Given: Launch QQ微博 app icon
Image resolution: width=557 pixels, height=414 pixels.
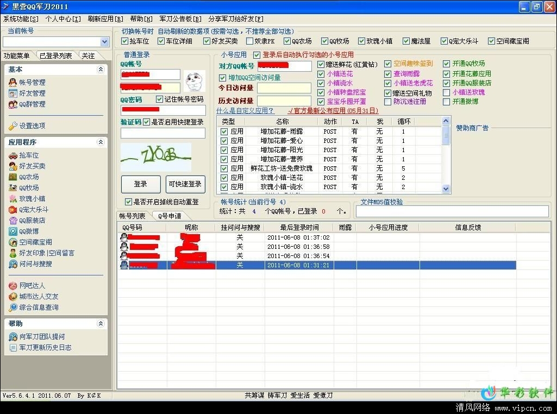Looking at the screenshot, I should (x=13, y=231).
